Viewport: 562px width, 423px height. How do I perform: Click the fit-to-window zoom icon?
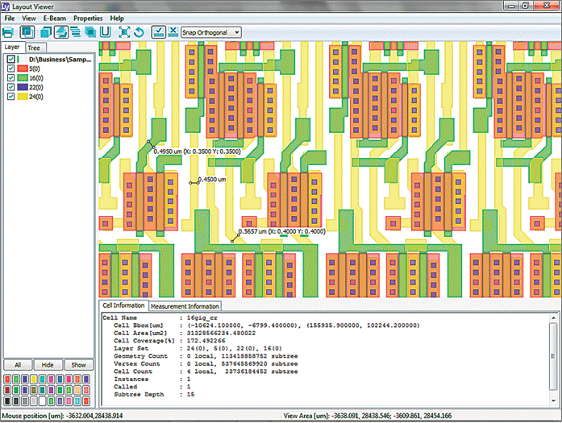(124, 32)
